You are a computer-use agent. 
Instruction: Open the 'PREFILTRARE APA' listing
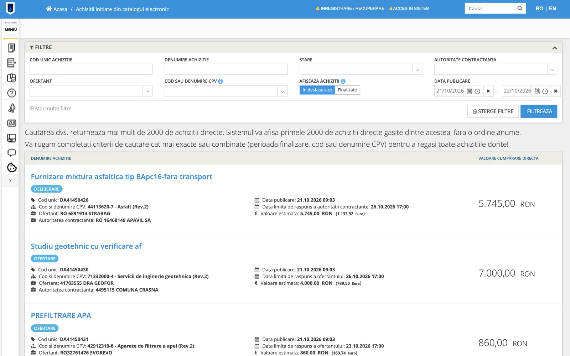(x=61, y=316)
